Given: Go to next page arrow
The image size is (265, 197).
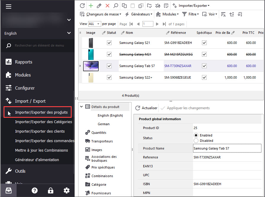Looking at the screenshot, I should [157, 24].
